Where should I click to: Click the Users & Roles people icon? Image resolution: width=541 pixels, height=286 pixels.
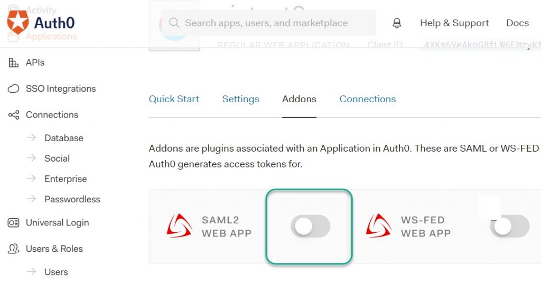[13, 249]
